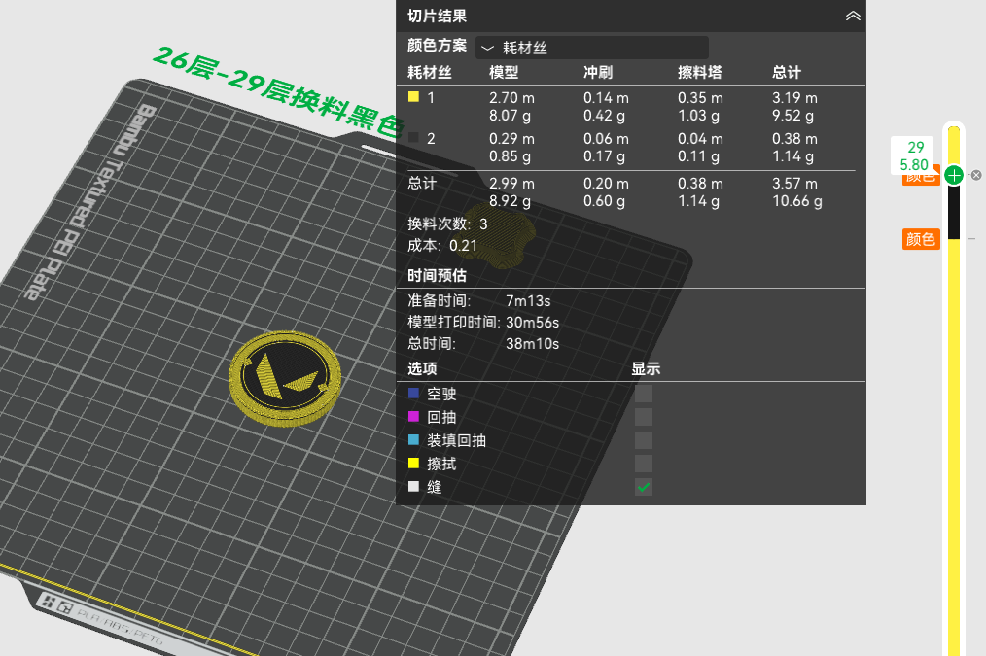This screenshot has height=656, width=986.
Task: Click the yellow 擦拭 legend color square
Action: point(414,464)
